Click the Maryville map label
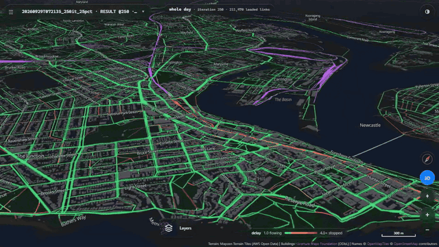The height and width of the screenshot is (247, 439). (x=221, y=64)
